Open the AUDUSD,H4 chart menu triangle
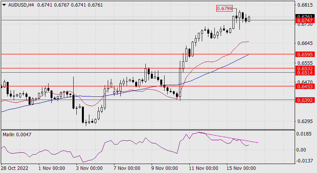317x173 pixels. point(4,5)
